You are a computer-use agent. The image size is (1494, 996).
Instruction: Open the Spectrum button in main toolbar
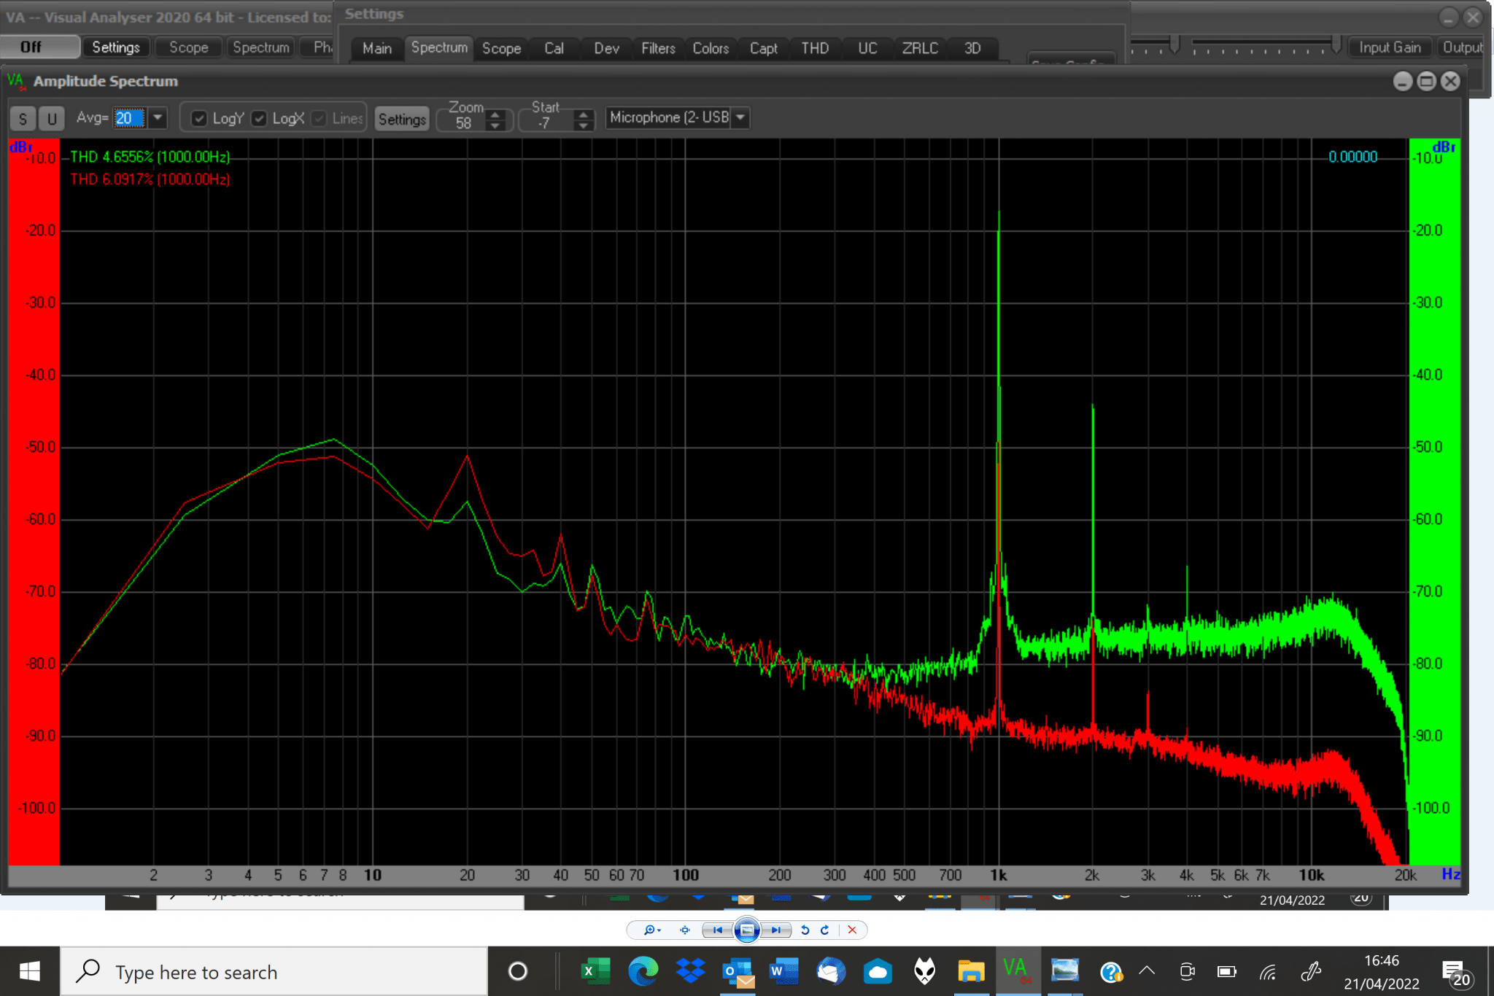[260, 47]
